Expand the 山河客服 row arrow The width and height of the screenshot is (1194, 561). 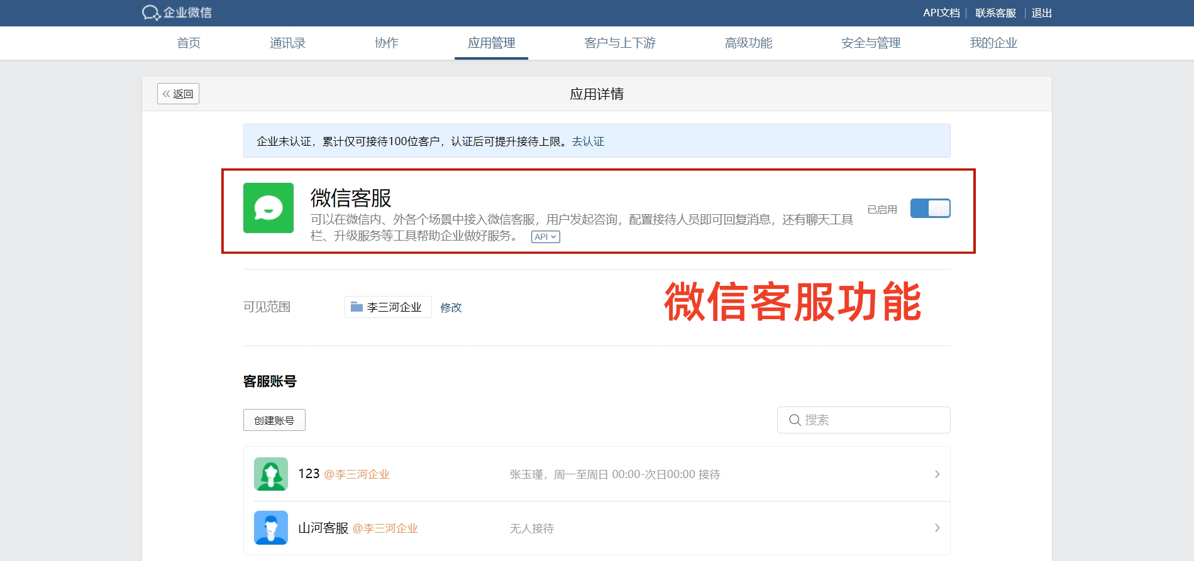937,528
